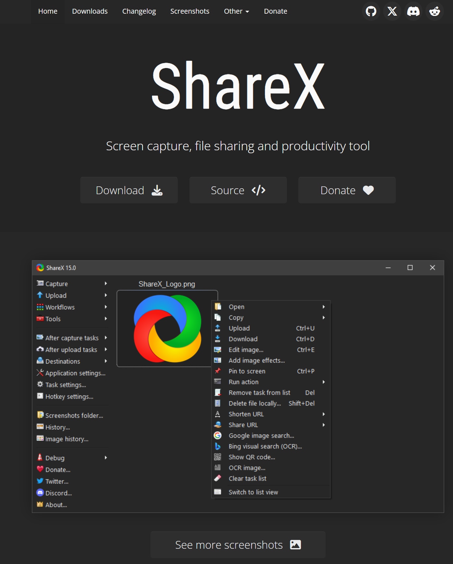The width and height of the screenshot is (453, 564).
Task: Click the Delete file locally icon
Action: tap(218, 403)
